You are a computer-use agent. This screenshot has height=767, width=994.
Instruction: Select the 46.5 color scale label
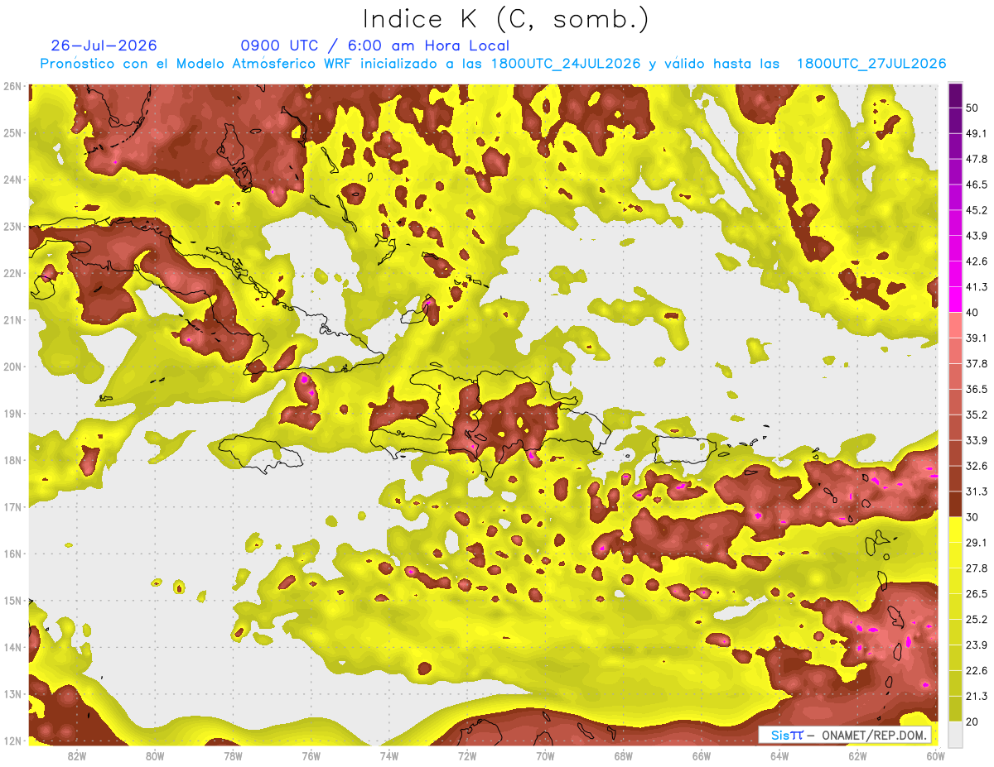point(976,185)
